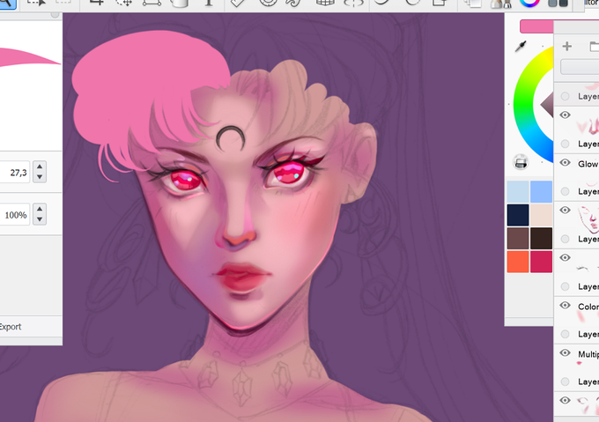Select the layer labeled Multip
Viewport: 599px width, 422px height.
tap(588, 354)
